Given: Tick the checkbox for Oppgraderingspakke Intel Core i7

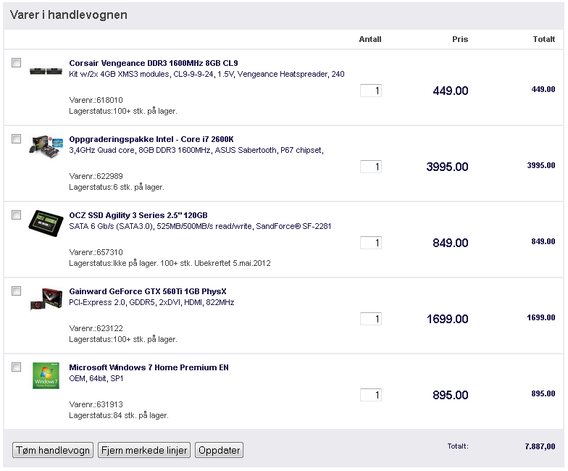Looking at the screenshot, I should [x=16, y=139].
